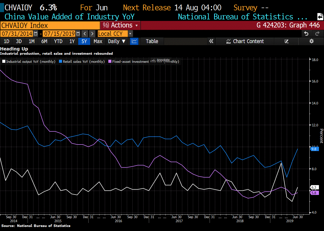
Task: Step date range forward with right arrow
Action: click(x=92, y=34)
